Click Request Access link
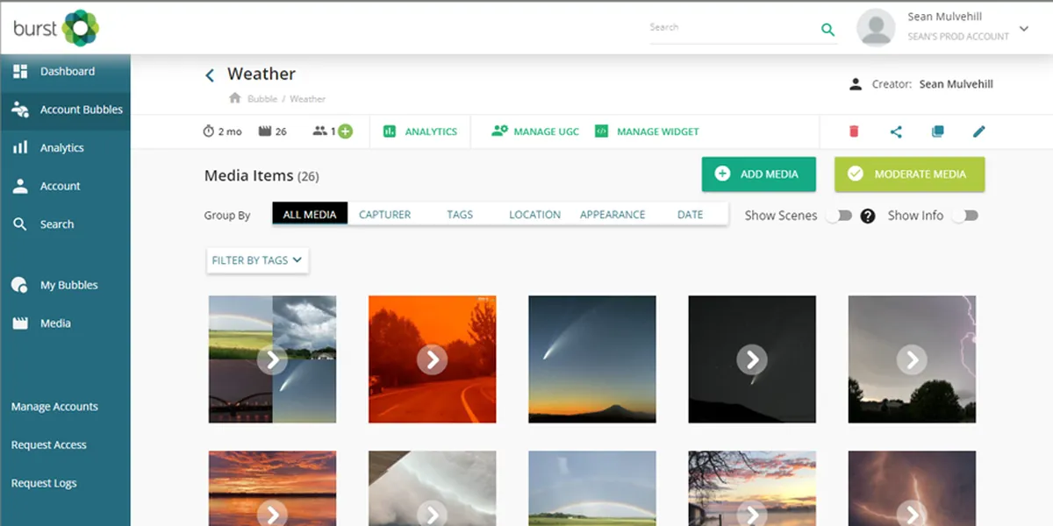The width and height of the screenshot is (1053, 526). point(49,445)
